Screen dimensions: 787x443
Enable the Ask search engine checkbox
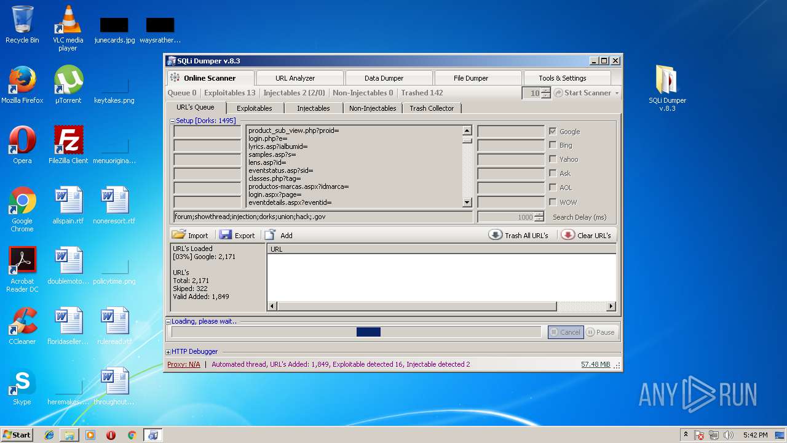click(x=553, y=174)
